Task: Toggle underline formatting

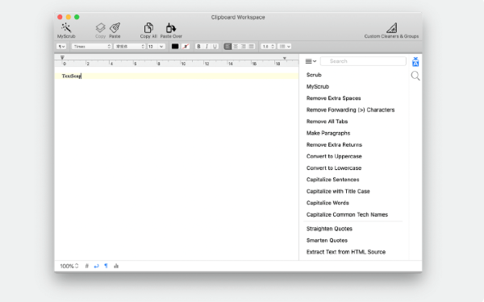Action: [x=215, y=46]
